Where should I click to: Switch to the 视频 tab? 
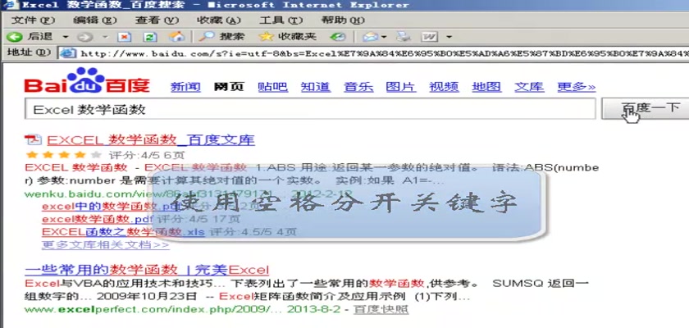coord(445,86)
